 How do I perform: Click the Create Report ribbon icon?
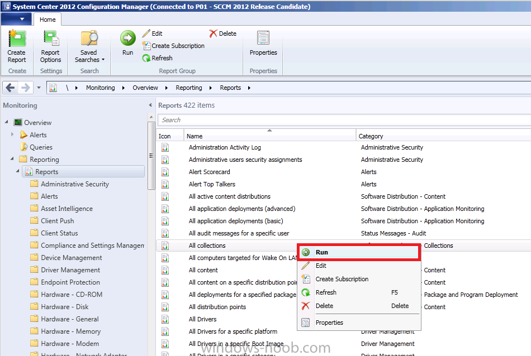17,39
